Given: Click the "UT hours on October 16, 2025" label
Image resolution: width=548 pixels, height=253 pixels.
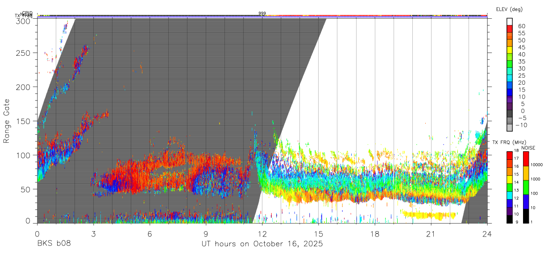Looking at the screenshot, I should 262,244.
